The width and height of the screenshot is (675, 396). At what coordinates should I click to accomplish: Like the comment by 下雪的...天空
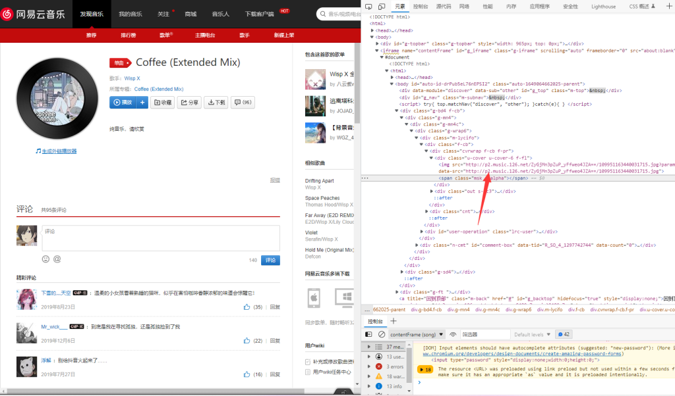[x=247, y=307]
